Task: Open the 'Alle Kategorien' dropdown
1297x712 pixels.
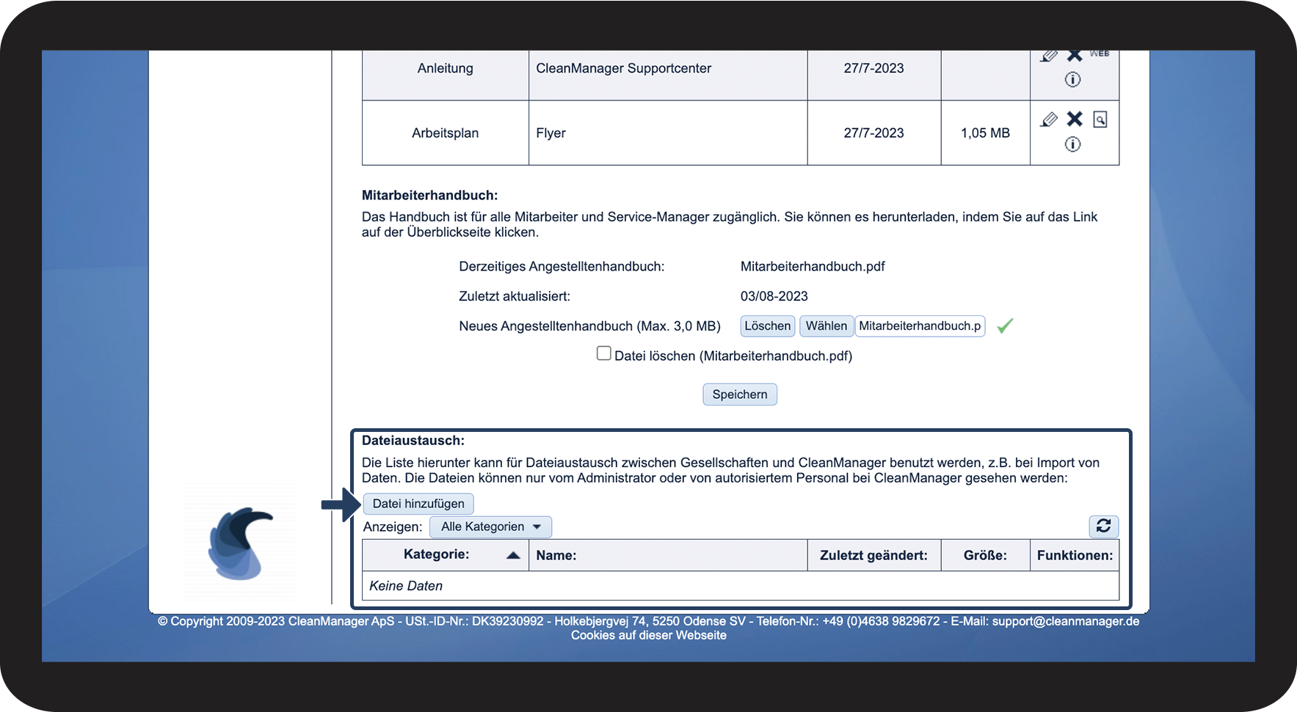Action: pyautogui.click(x=490, y=526)
